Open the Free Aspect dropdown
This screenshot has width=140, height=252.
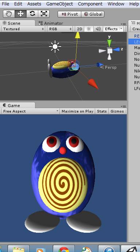(30, 111)
